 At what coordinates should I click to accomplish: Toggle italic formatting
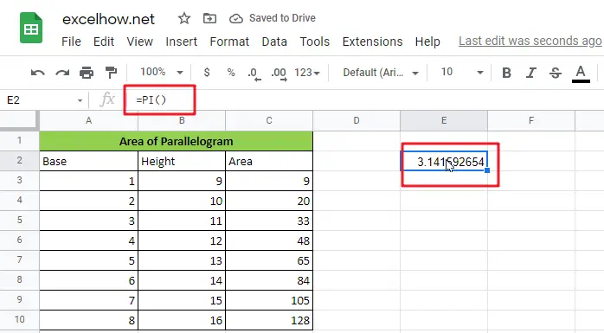click(x=531, y=73)
